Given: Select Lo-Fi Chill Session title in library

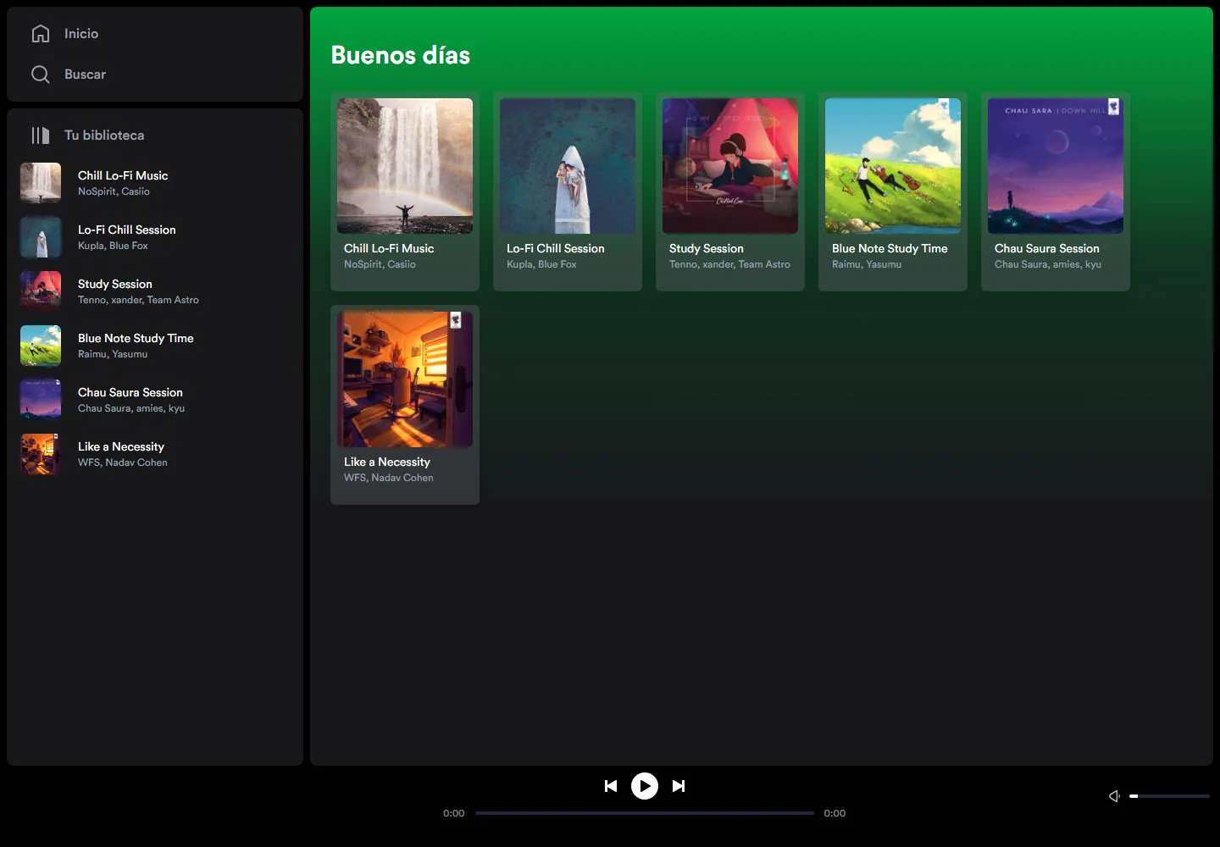Looking at the screenshot, I should tap(127, 230).
